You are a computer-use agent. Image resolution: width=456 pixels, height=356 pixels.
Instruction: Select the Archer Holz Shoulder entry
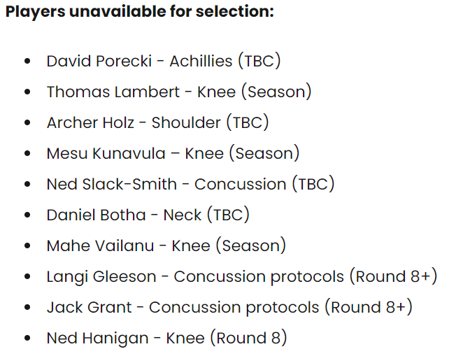coord(158,122)
